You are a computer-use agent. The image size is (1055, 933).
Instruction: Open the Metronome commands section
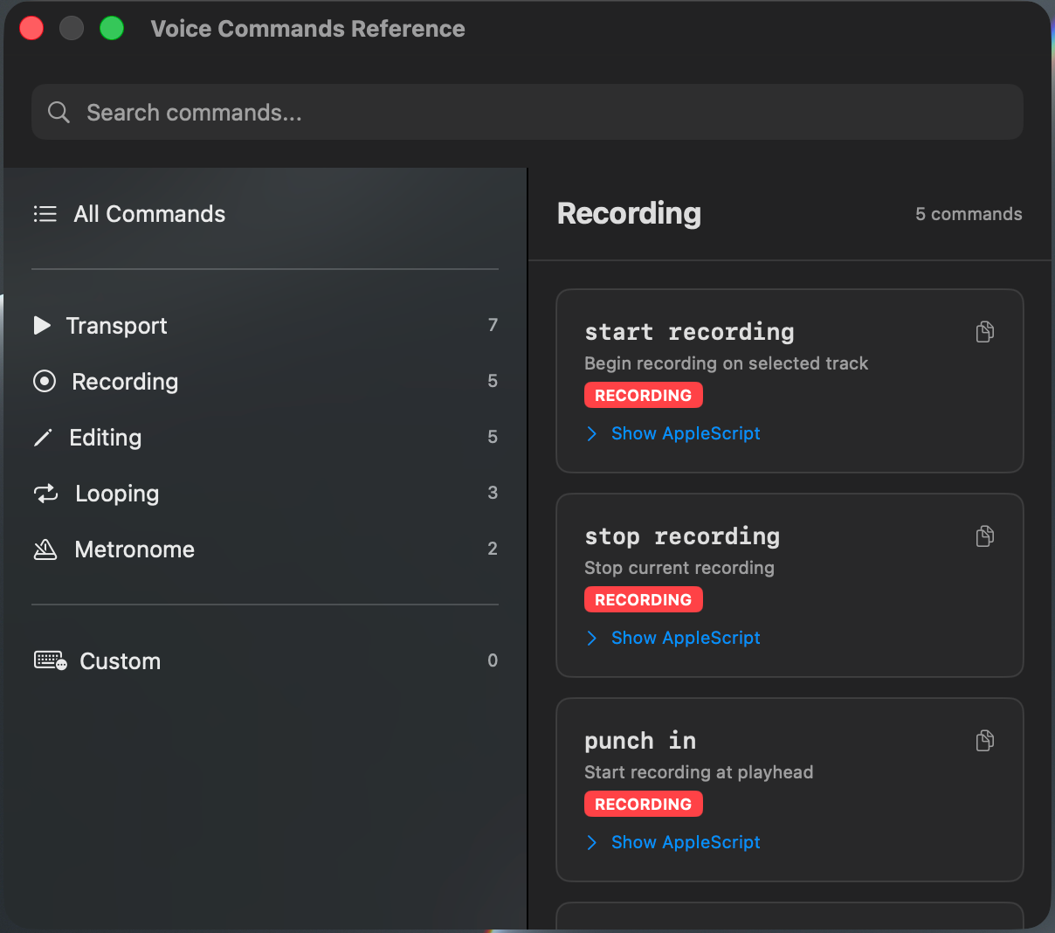click(134, 549)
